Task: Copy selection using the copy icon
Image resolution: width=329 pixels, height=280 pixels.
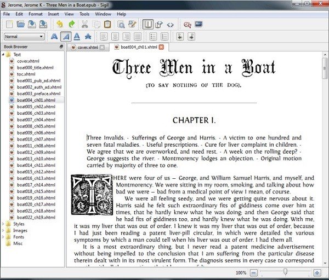Action: [x=97, y=25]
